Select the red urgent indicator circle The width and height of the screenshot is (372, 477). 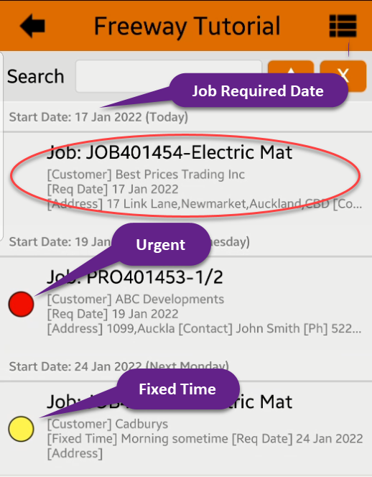coord(21,304)
